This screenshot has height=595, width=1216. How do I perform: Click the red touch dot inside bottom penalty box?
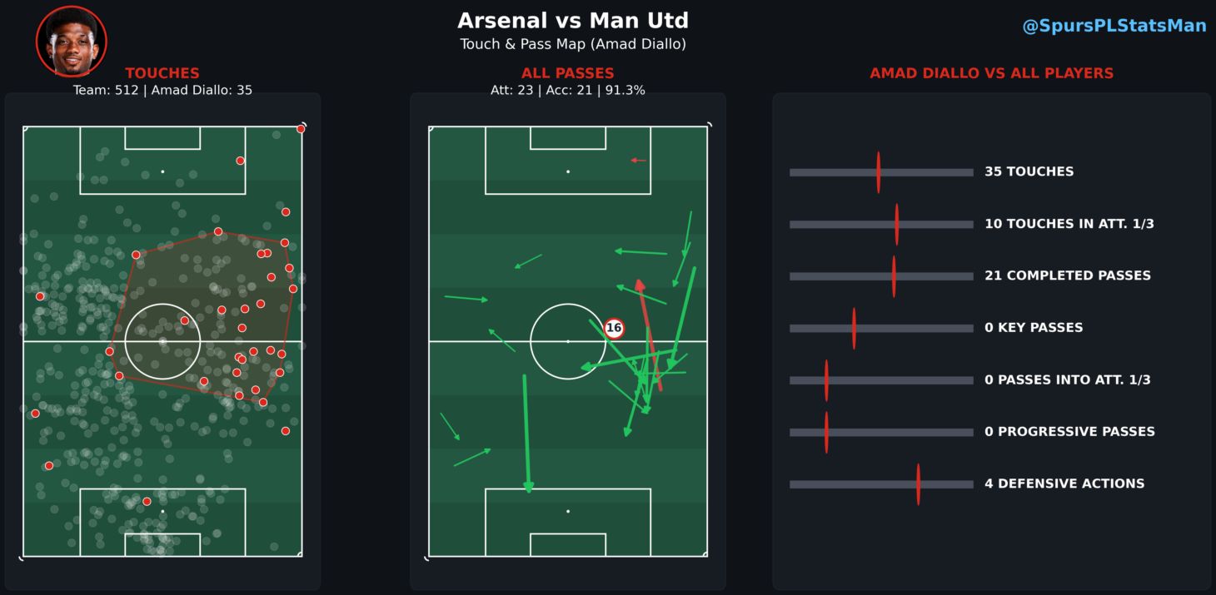coord(147,501)
